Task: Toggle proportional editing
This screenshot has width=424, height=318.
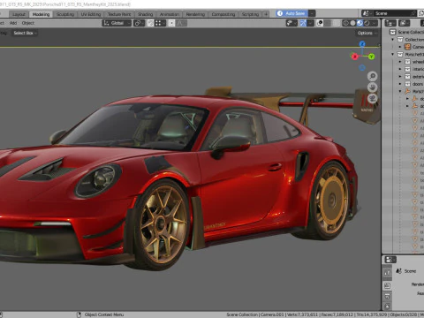Action: coord(171,23)
